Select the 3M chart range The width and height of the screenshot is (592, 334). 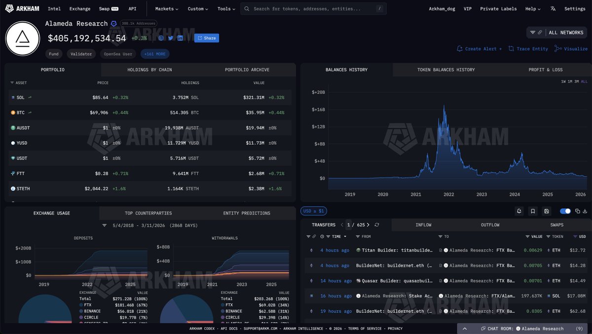point(577,81)
